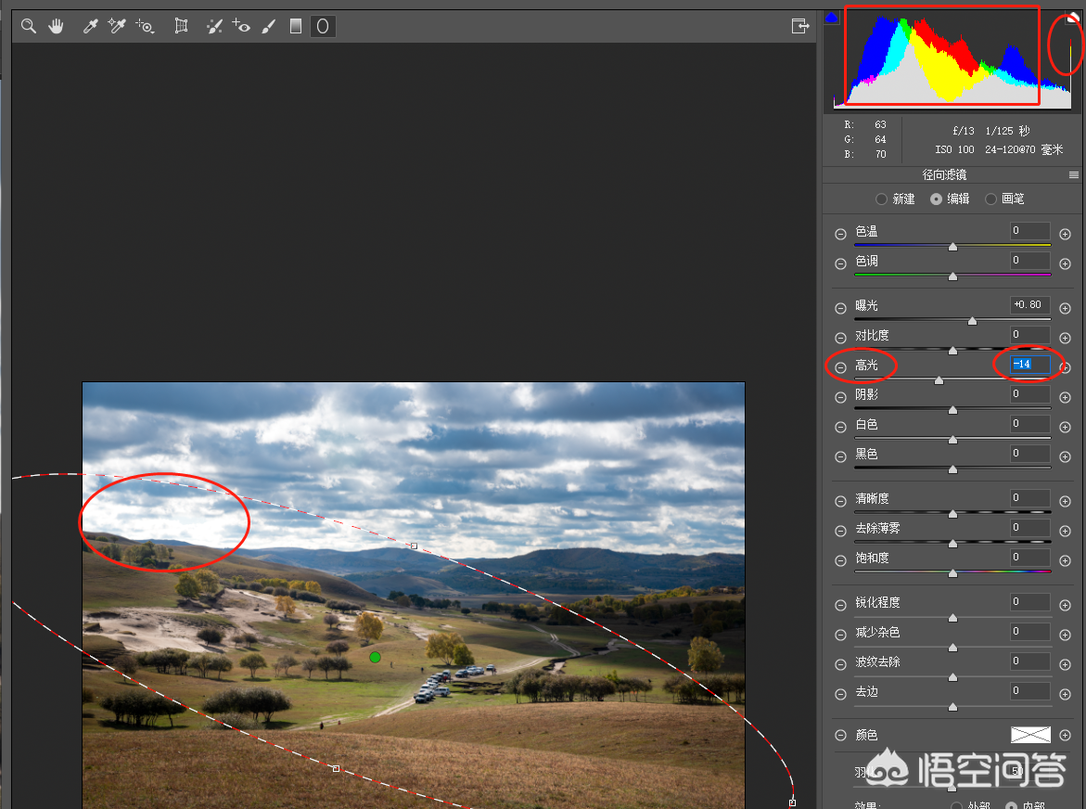Select the green radial filter pin

(x=376, y=657)
